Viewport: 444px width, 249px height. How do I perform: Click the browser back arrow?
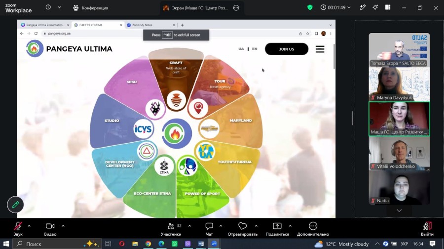click(22, 33)
